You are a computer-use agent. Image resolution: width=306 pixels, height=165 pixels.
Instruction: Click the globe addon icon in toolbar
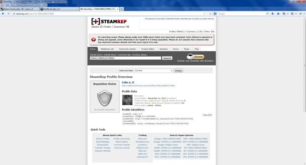pyautogui.click(x=292, y=14)
